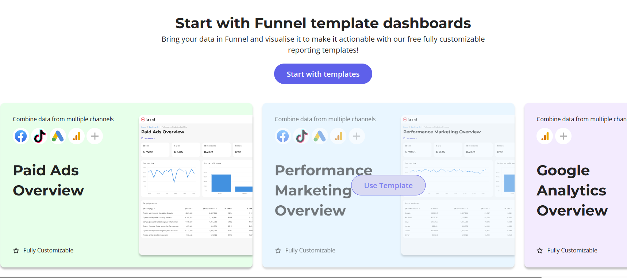The width and height of the screenshot is (627, 278).
Task: Open the Performance Marketing Overview dashboard preview
Action: (x=458, y=185)
